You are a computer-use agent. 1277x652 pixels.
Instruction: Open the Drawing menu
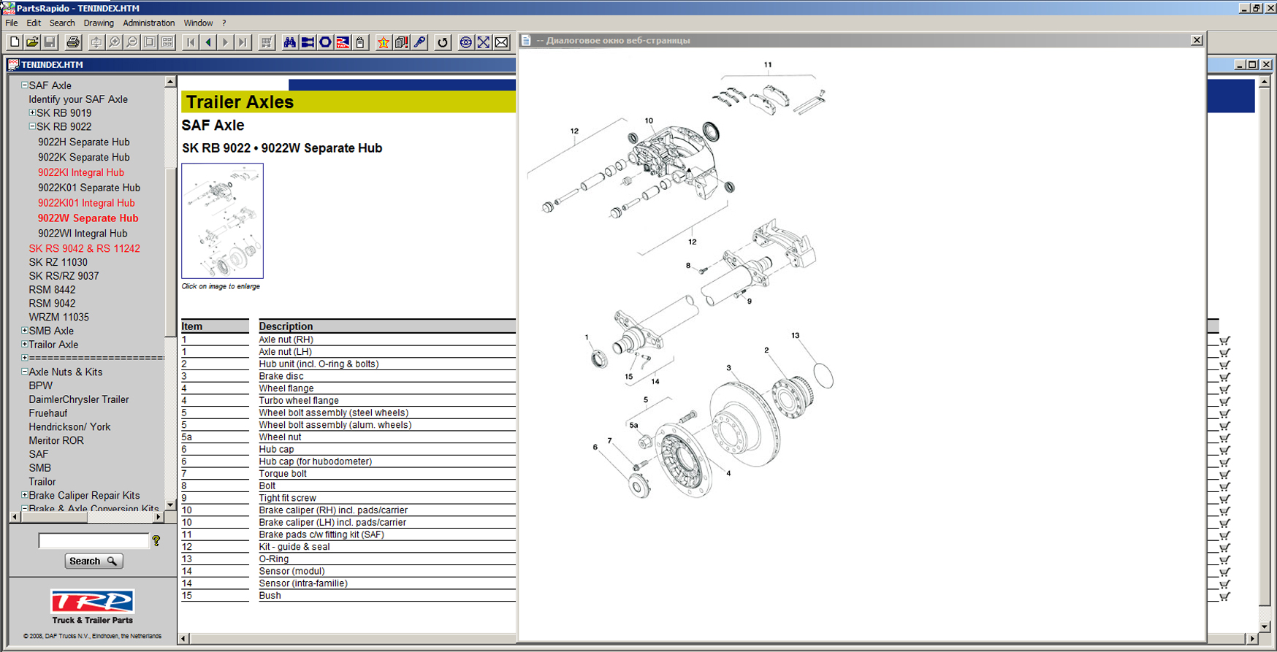pyautogui.click(x=99, y=23)
